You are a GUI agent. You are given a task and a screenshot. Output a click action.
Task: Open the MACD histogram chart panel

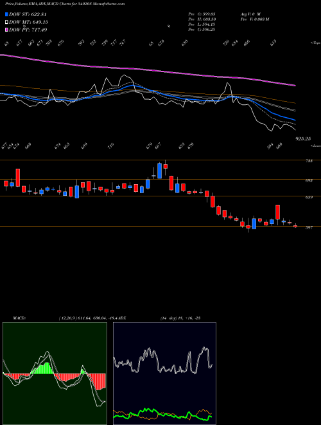tap(55, 373)
